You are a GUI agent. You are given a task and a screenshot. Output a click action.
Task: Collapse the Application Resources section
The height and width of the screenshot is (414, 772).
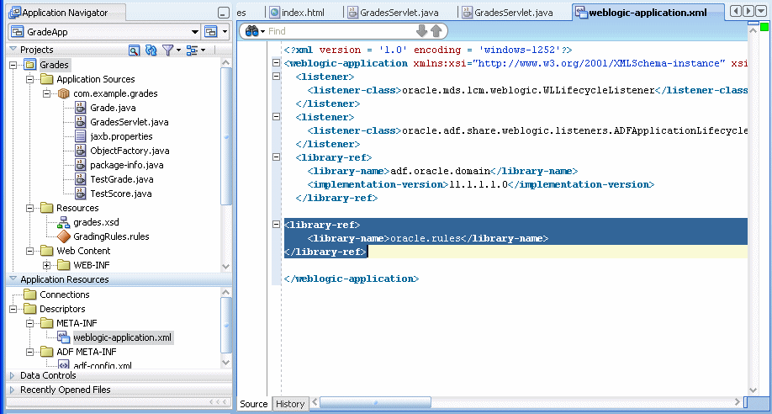(13, 279)
